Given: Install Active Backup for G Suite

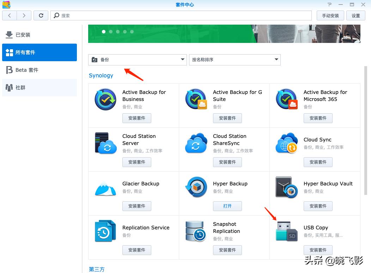Looking at the screenshot, I should click(227, 118).
